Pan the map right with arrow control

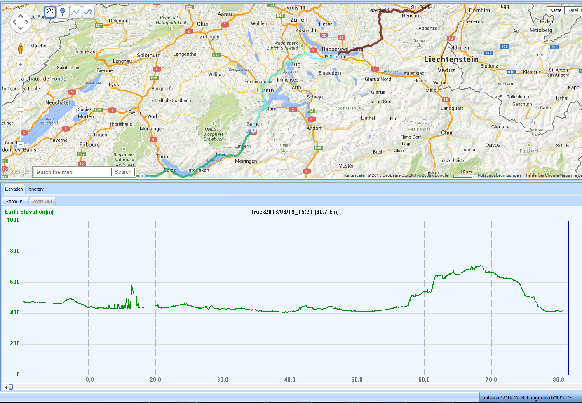click(27, 23)
